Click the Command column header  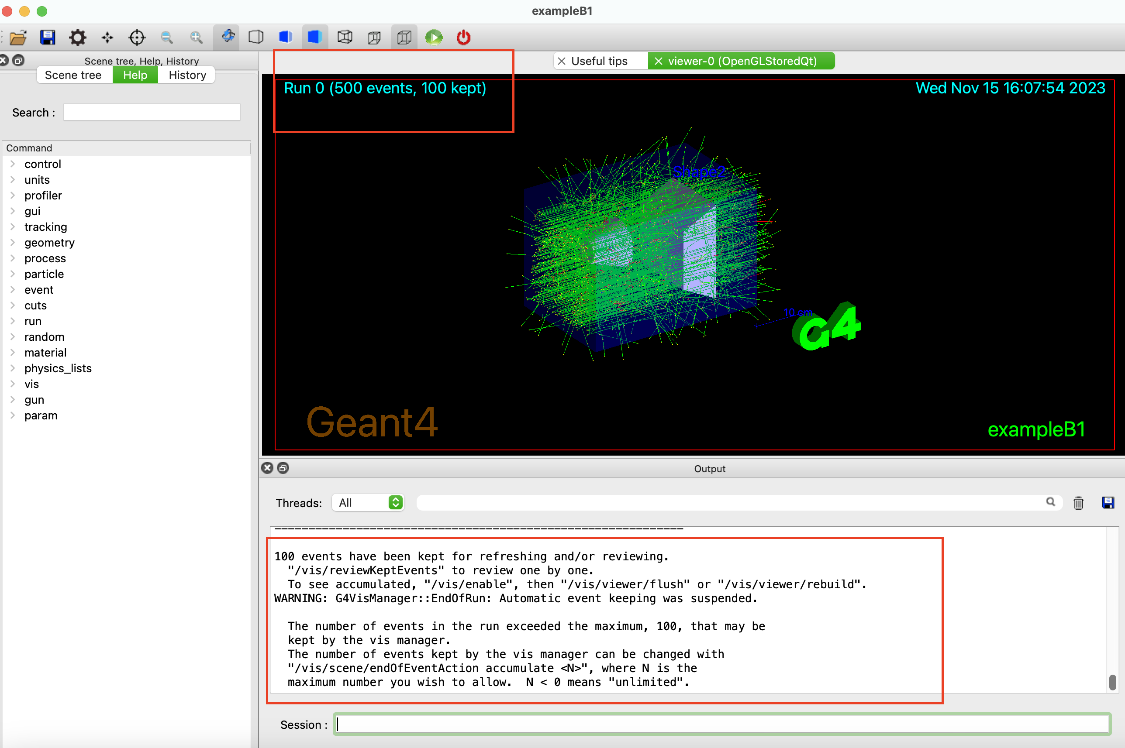[126, 148]
